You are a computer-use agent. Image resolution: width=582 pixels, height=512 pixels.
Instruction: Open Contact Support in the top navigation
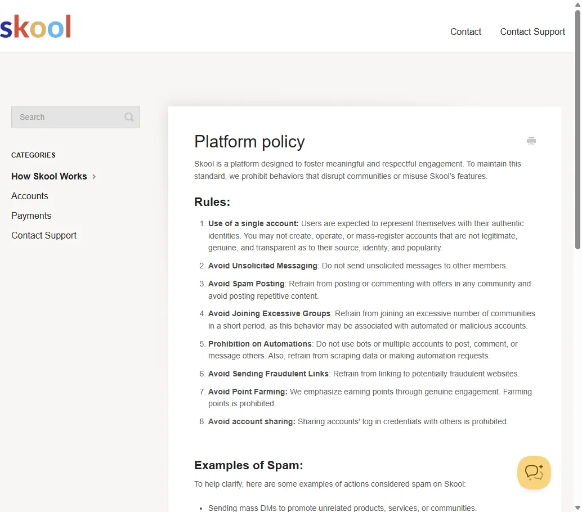(532, 32)
